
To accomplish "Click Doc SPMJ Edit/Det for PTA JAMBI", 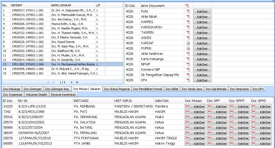I will 261,144.
